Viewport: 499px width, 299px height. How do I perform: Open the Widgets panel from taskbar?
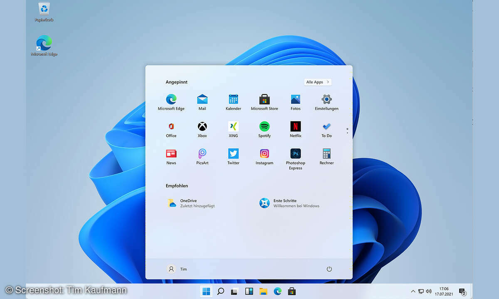tap(249, 291)
